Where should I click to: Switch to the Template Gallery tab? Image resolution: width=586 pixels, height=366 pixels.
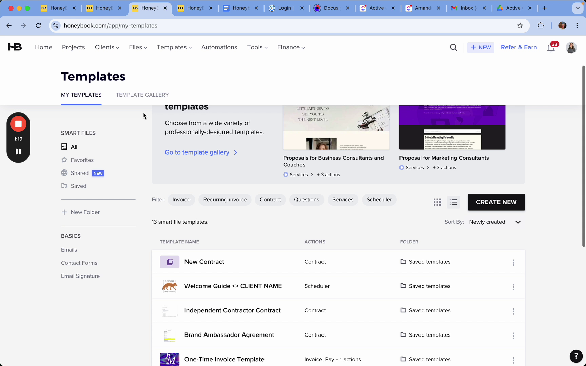pyautogui.click(x=142, y=95)
